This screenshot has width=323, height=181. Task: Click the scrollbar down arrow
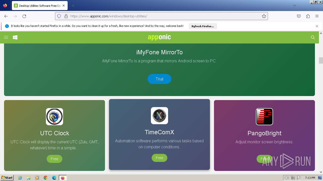[x=321, y=172]
